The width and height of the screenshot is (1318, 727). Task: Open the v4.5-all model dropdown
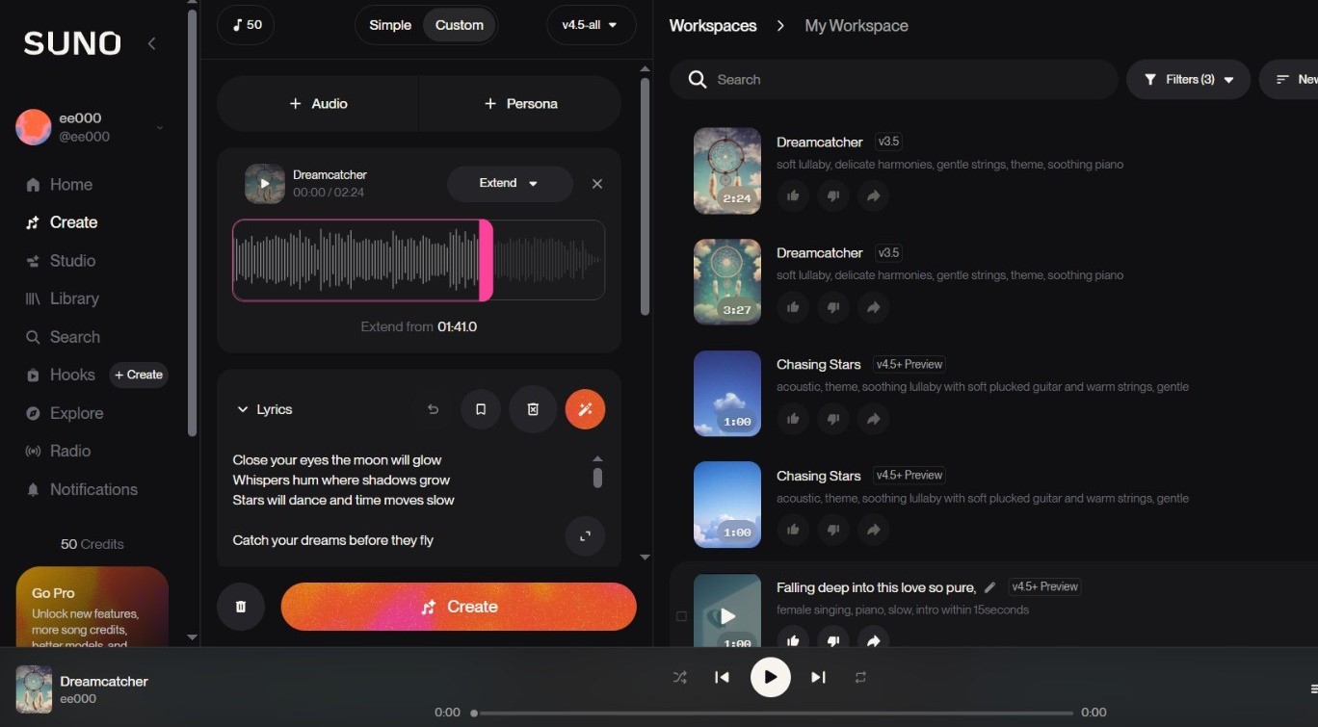(x=590, y=25)
